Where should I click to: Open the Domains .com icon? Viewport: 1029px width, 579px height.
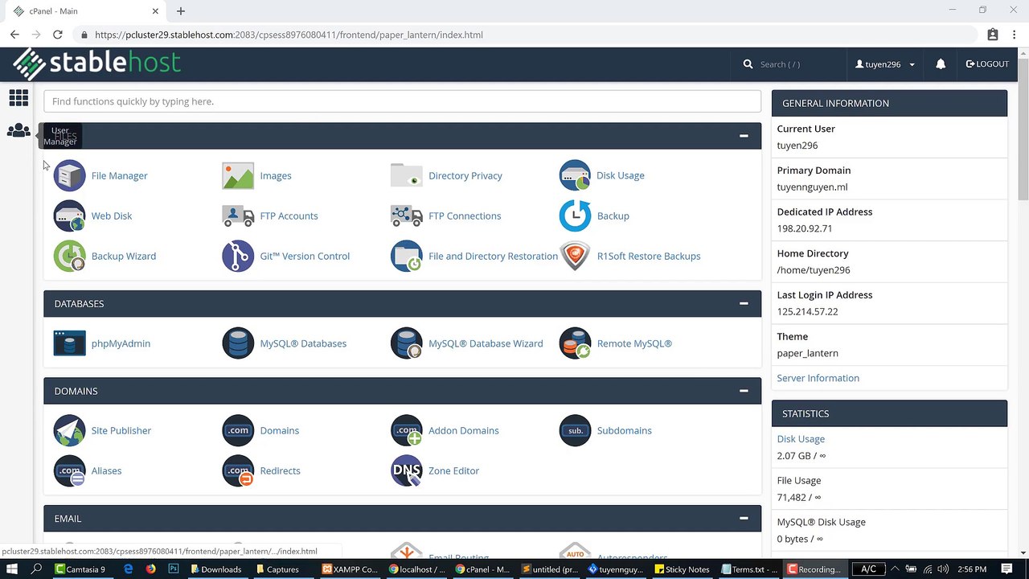point(238,430)
